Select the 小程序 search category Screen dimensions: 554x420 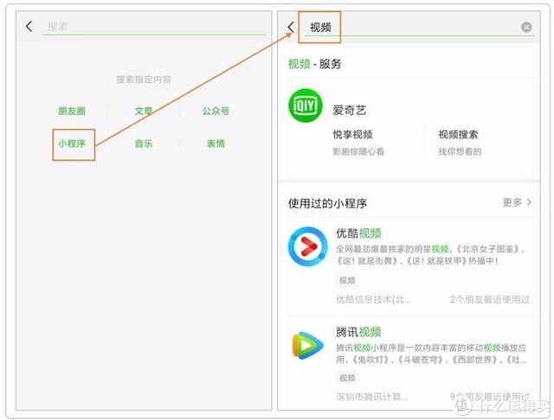tap(72, 143)
